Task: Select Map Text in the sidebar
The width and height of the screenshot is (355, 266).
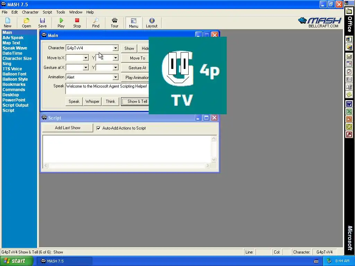Action: [x=11, y=43]
